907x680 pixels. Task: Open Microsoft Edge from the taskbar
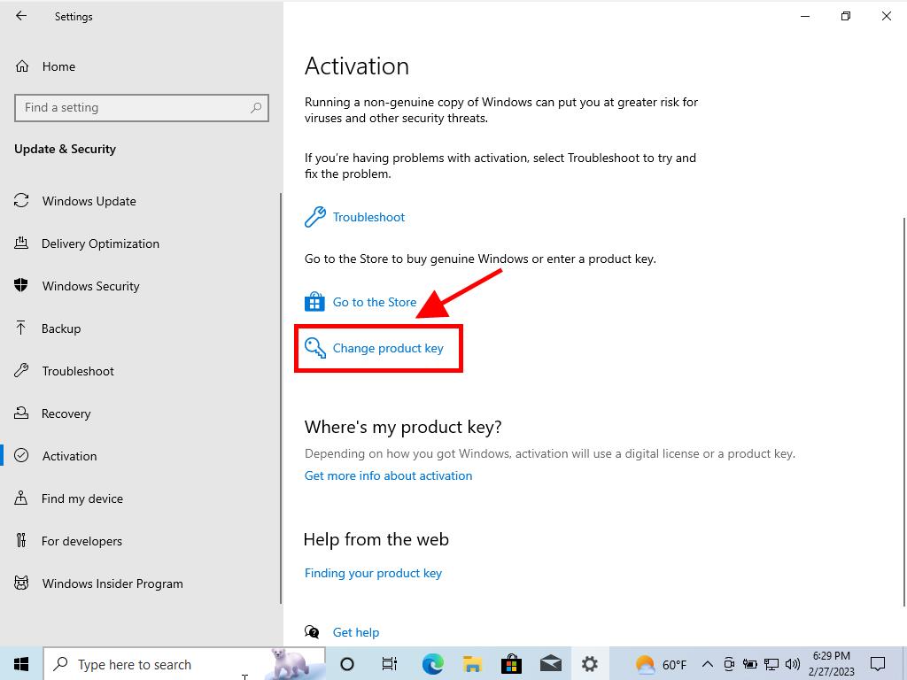pyautogui.click(x=432, y=664)
